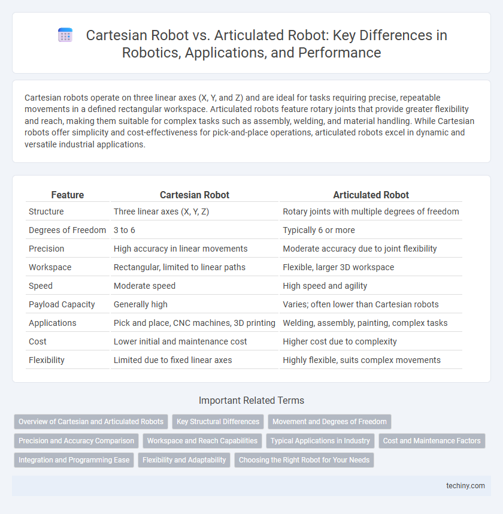Click the 'Articulated Robot' column header
Image resolution: width=503 pixels, height=514 pixels.
click(371, 195)
